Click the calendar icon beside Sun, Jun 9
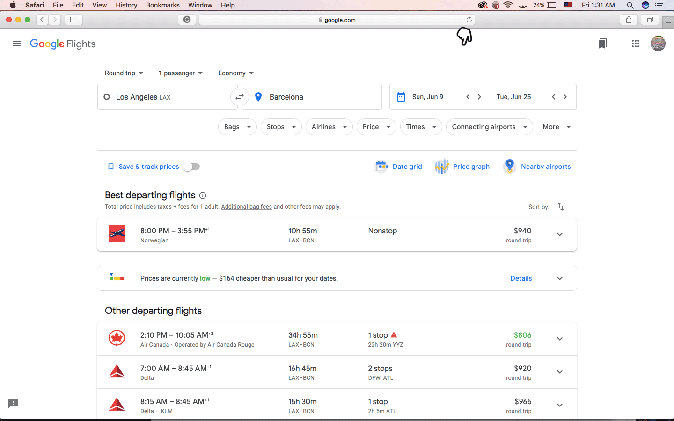674x421 pixels. point(401,97)
